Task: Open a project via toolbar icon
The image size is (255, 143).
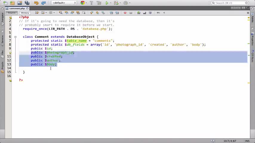Action: coord(20,3)
